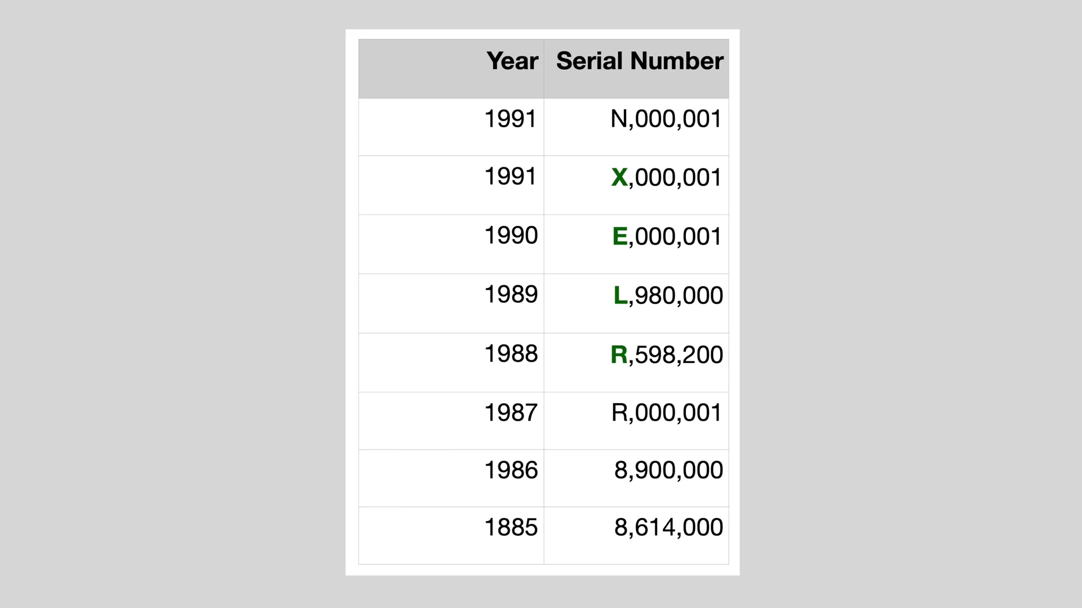This screenshot has width=1082, height=608.
Task: Select the first 1991 year cell
Action: pyautogui.click(x=451, y=127)
